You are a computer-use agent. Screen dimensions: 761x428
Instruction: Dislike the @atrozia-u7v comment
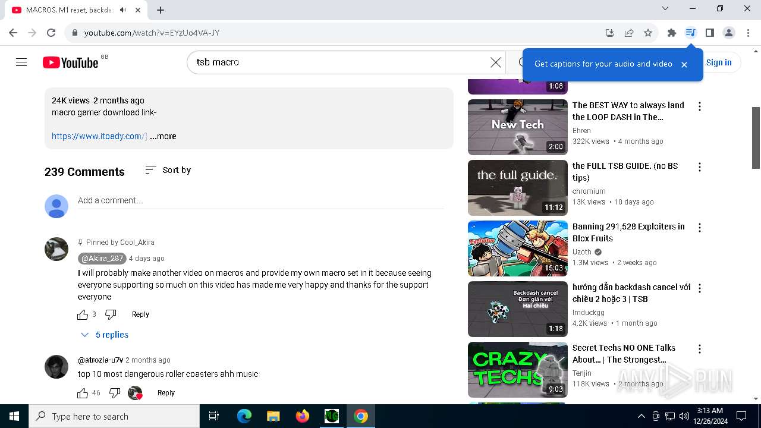click(115, 393)
